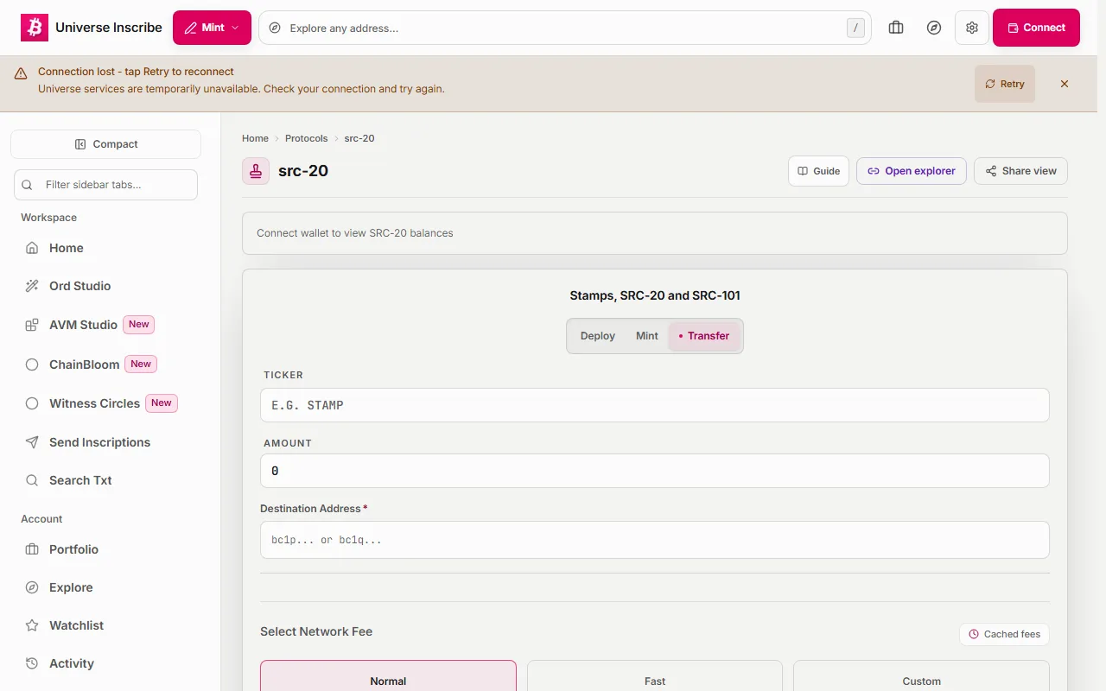Image resolution: width=1106 pixels, height=691 pixels.
Task: Click the Cached fees indicator
Action: click(x=1004, y=634)
